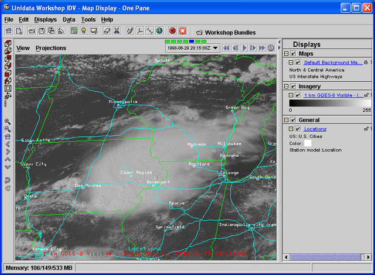Uncheck the Maps category checkbox
This screenshot has width=375, height=275.
(x=293, y=54)
